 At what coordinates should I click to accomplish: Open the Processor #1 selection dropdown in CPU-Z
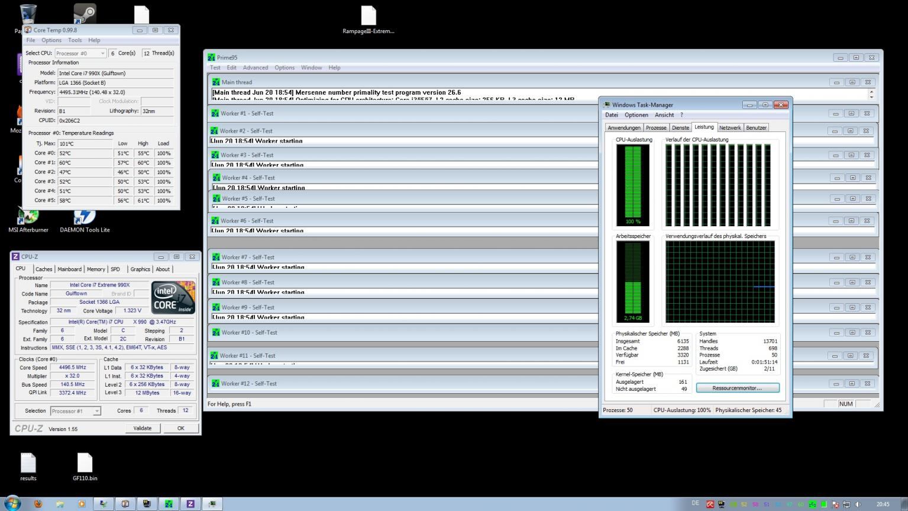pos(76,411)
